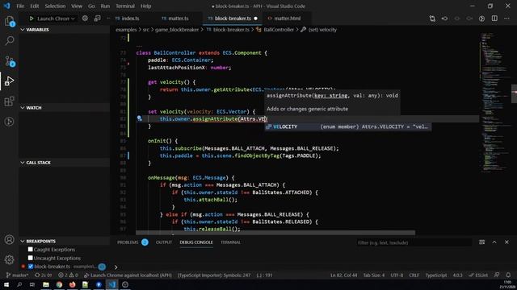The width and height of the screenshot is (517, 290).
Task: Select the DEBUG CONSOLE panel tab
Action: point(196,242)
